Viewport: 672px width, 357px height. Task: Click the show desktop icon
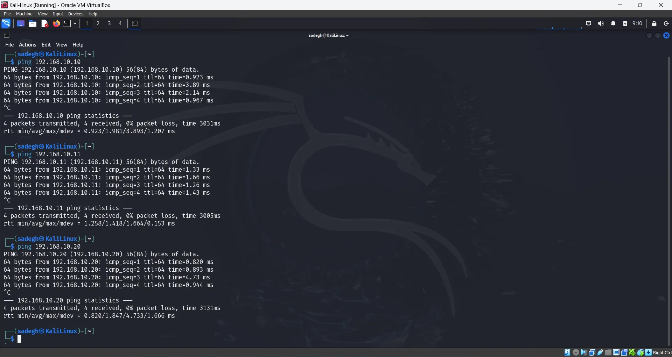[x=21, y=23]
